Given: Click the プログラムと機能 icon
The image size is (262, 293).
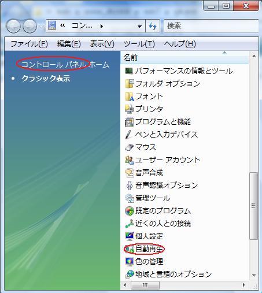Looking at the screenshot, I should 129,122.
